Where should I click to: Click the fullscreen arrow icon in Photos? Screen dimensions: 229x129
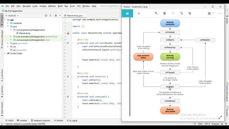220,117
